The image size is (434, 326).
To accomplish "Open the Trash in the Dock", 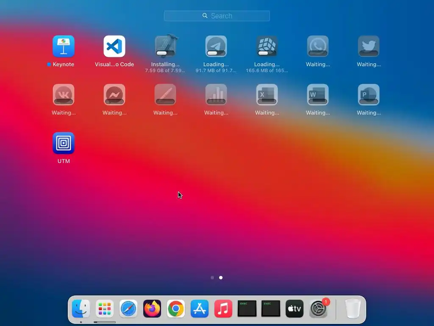I will [353, 309].
